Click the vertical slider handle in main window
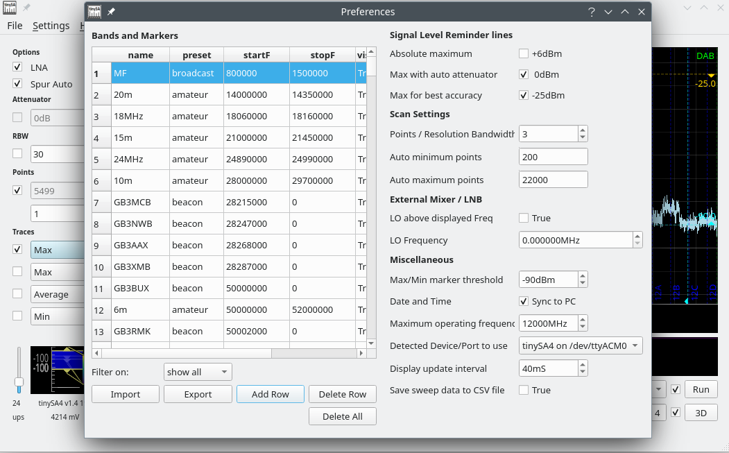 point(19,382)
